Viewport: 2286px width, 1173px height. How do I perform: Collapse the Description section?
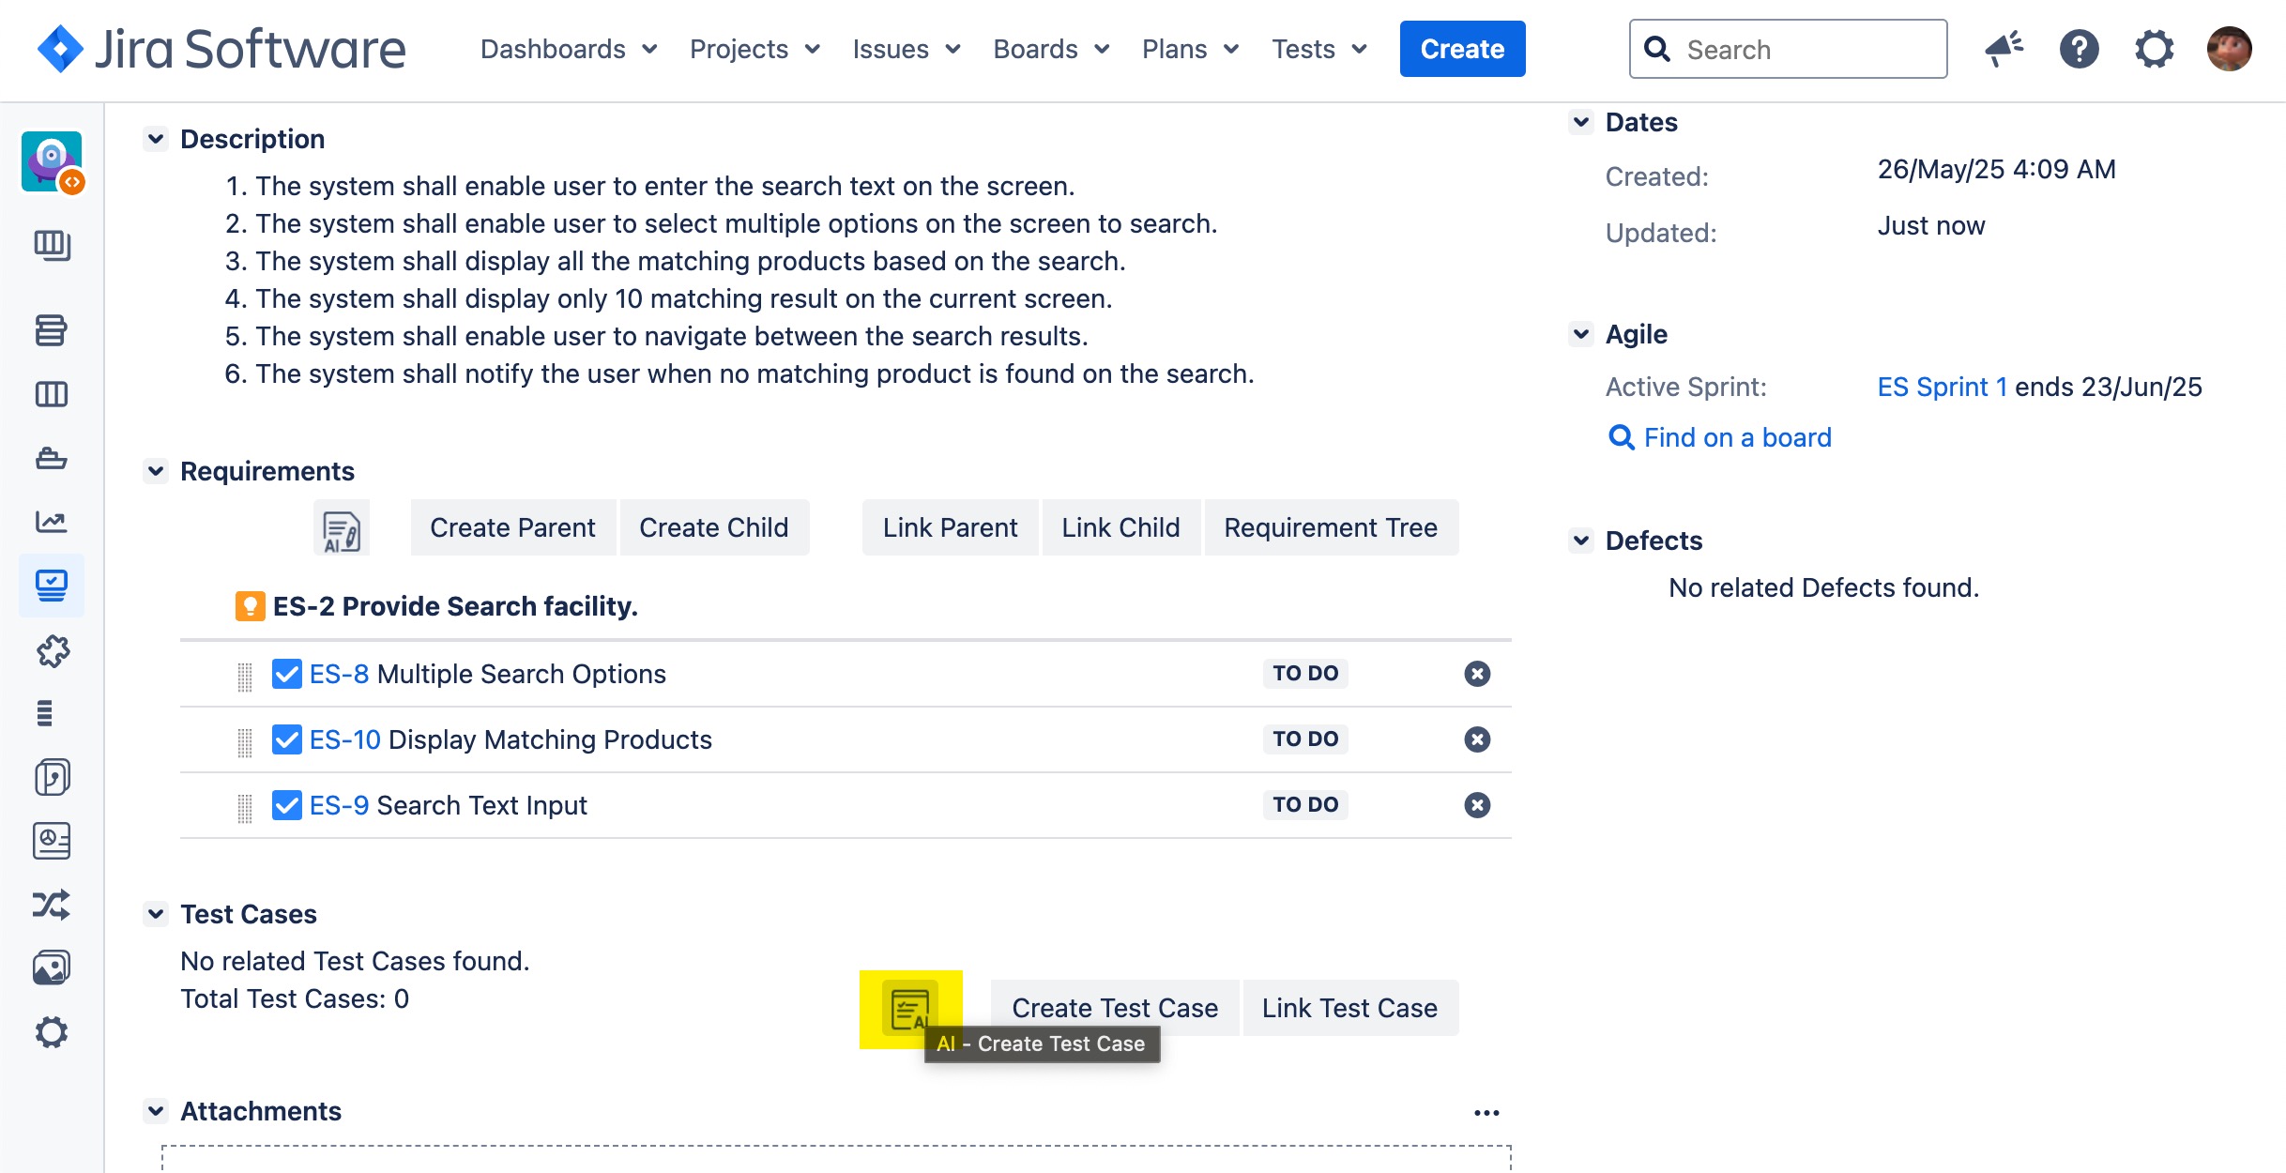click(156, 139)
